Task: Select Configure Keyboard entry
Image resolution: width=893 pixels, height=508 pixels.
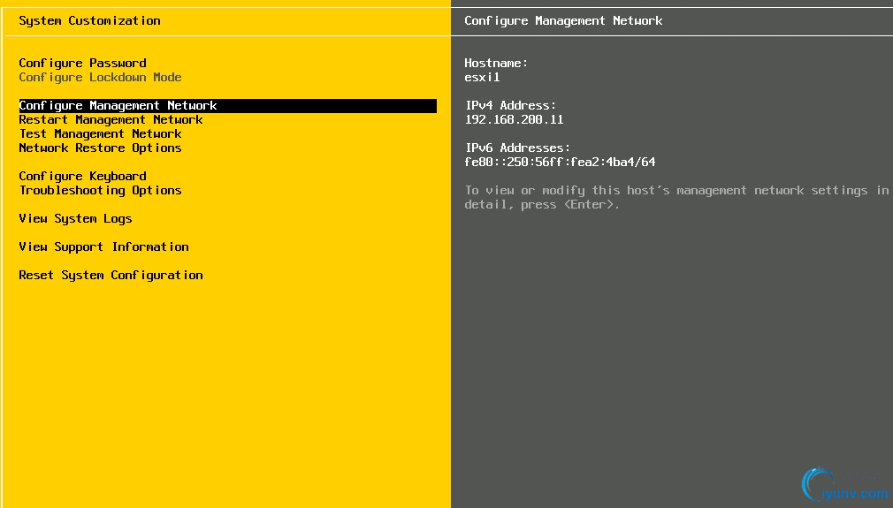Action: click(x=82, y=176)
